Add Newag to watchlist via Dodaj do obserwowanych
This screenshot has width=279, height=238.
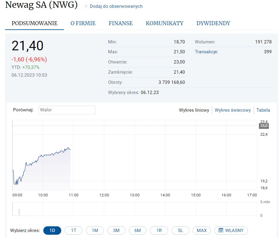pos(116,6)
